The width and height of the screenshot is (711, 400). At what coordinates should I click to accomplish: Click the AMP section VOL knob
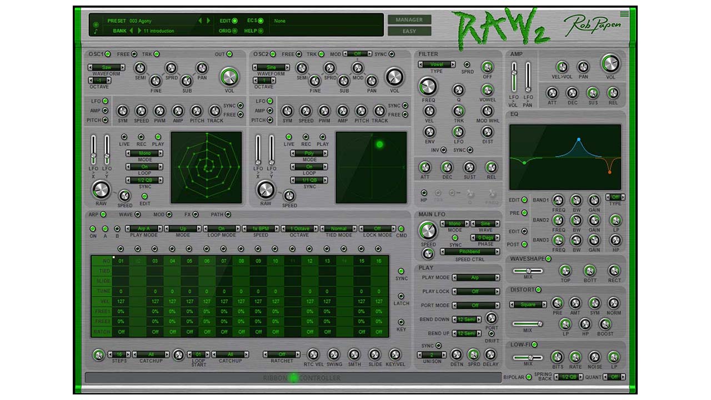coord(610,63)
